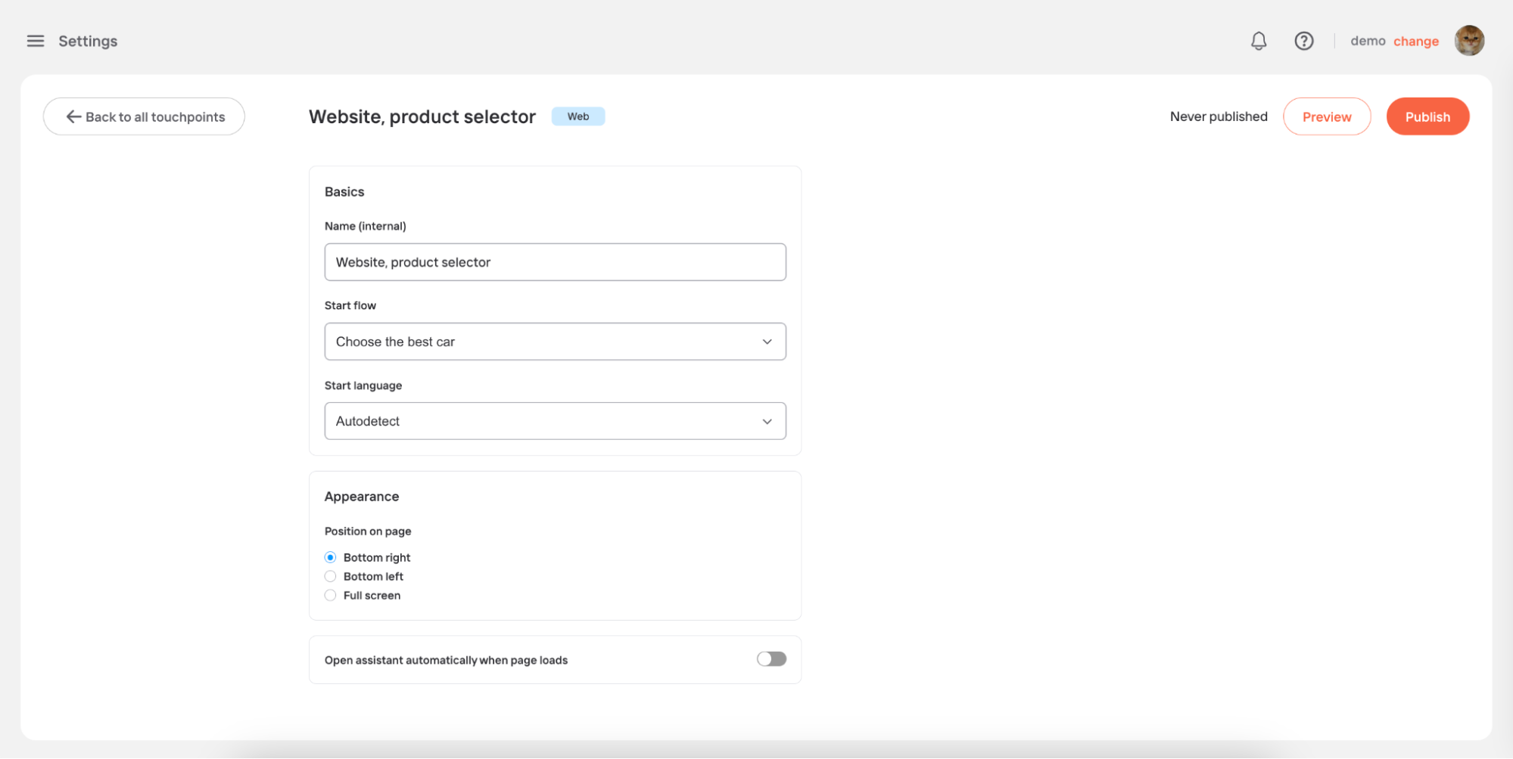
Task: Click the change account link
Action: pyautogui.click(x=1416, y=42)
